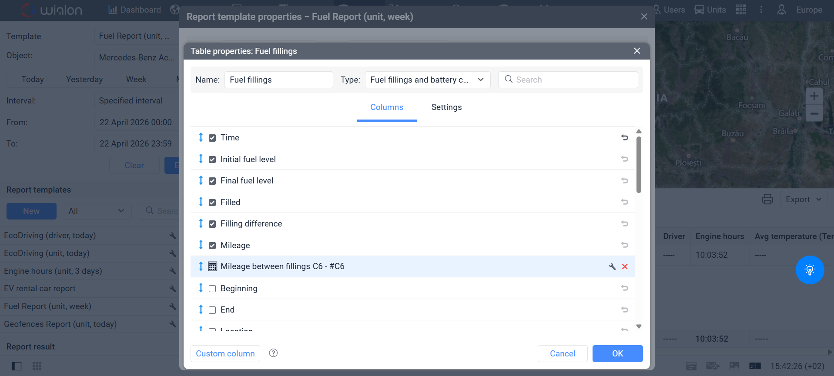Select the Columns tab

[386, 107]
